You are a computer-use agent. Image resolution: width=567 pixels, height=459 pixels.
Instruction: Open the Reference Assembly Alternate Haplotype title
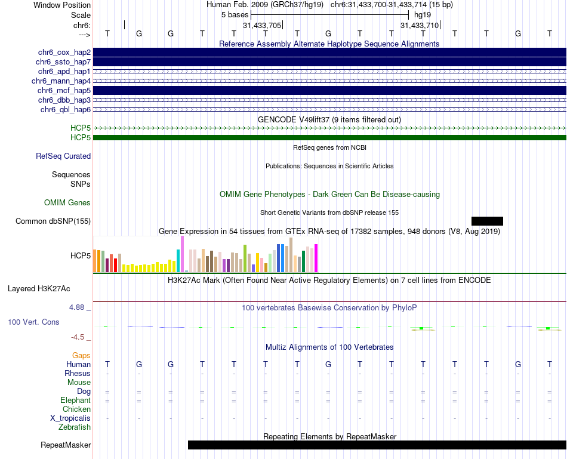click(329, 44)
